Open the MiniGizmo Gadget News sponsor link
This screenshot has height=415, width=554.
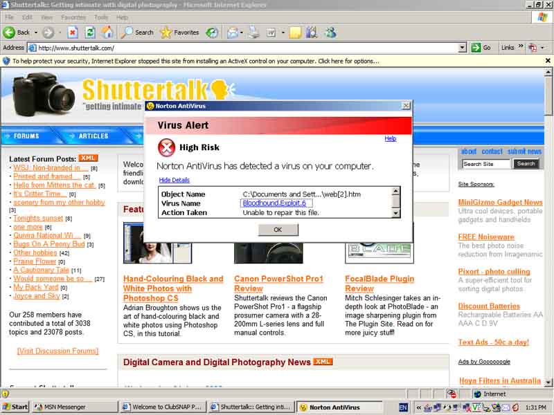(500, 202)
